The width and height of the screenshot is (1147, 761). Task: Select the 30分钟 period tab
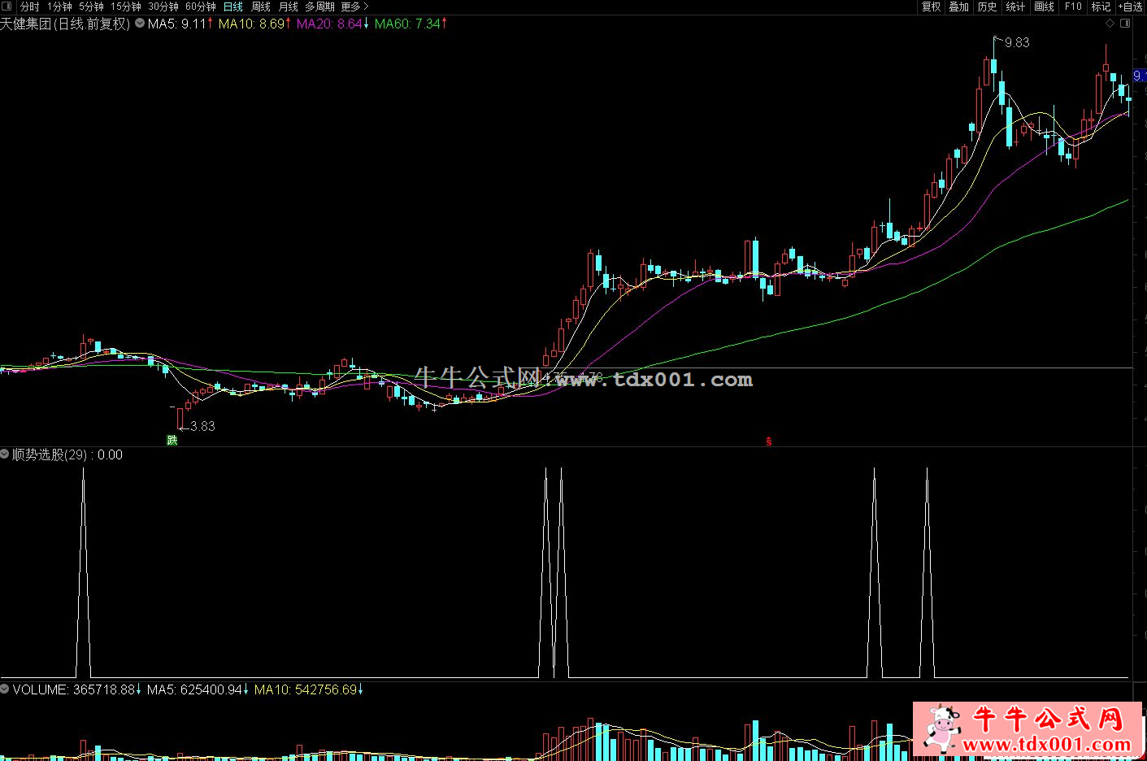coord(163,7)
